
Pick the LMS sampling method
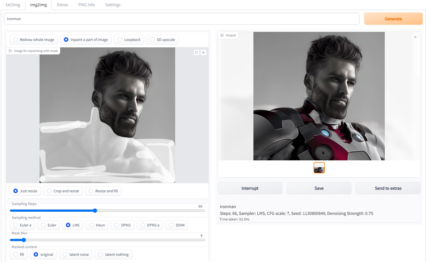point(73,225)
